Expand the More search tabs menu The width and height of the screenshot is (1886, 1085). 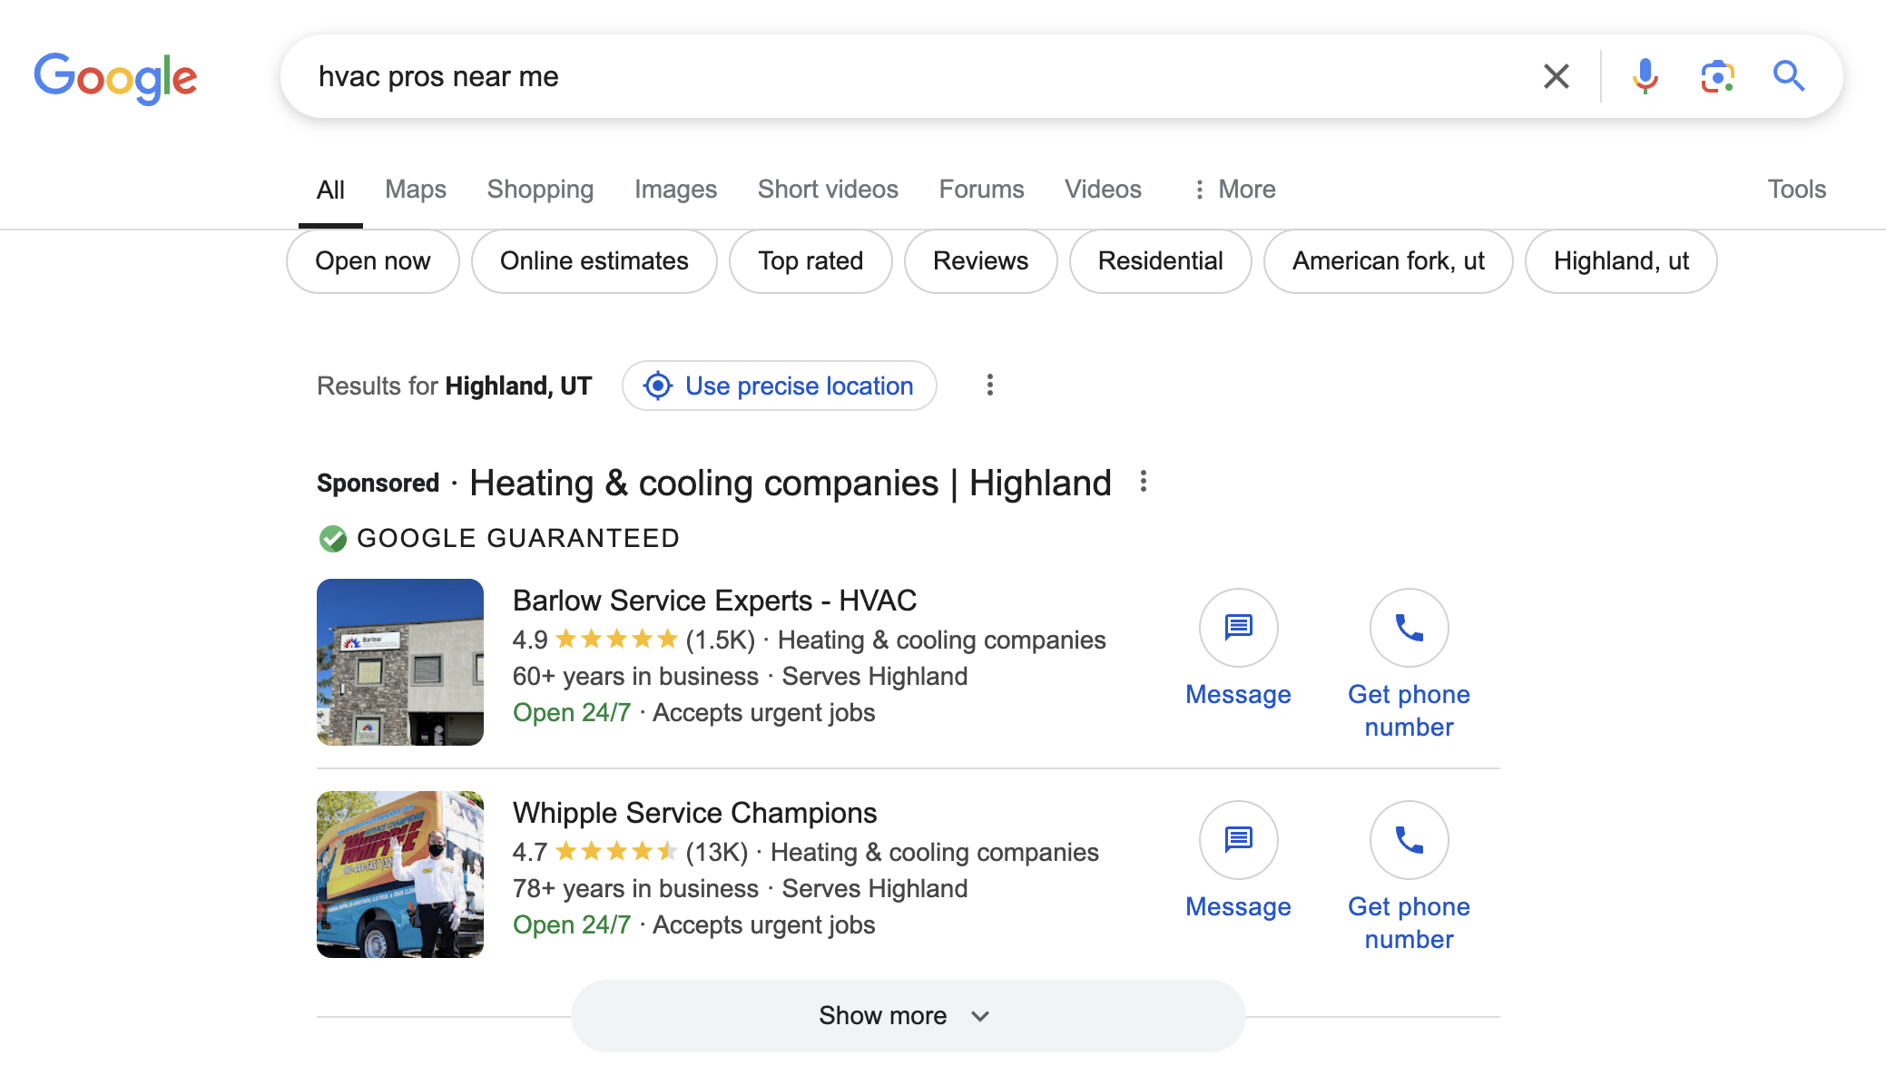pyautogui.click(x=1234, y=189)
